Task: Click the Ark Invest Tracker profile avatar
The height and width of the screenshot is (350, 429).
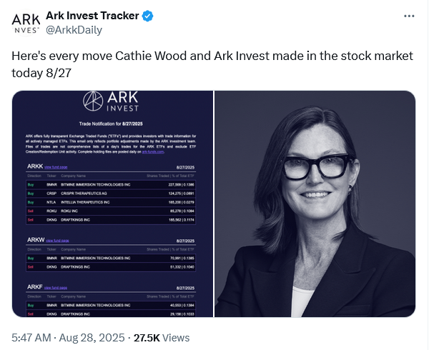Action: [25, 23]
